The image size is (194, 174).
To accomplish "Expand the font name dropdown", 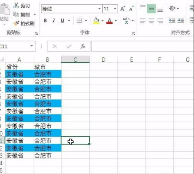I will (100, 9).
